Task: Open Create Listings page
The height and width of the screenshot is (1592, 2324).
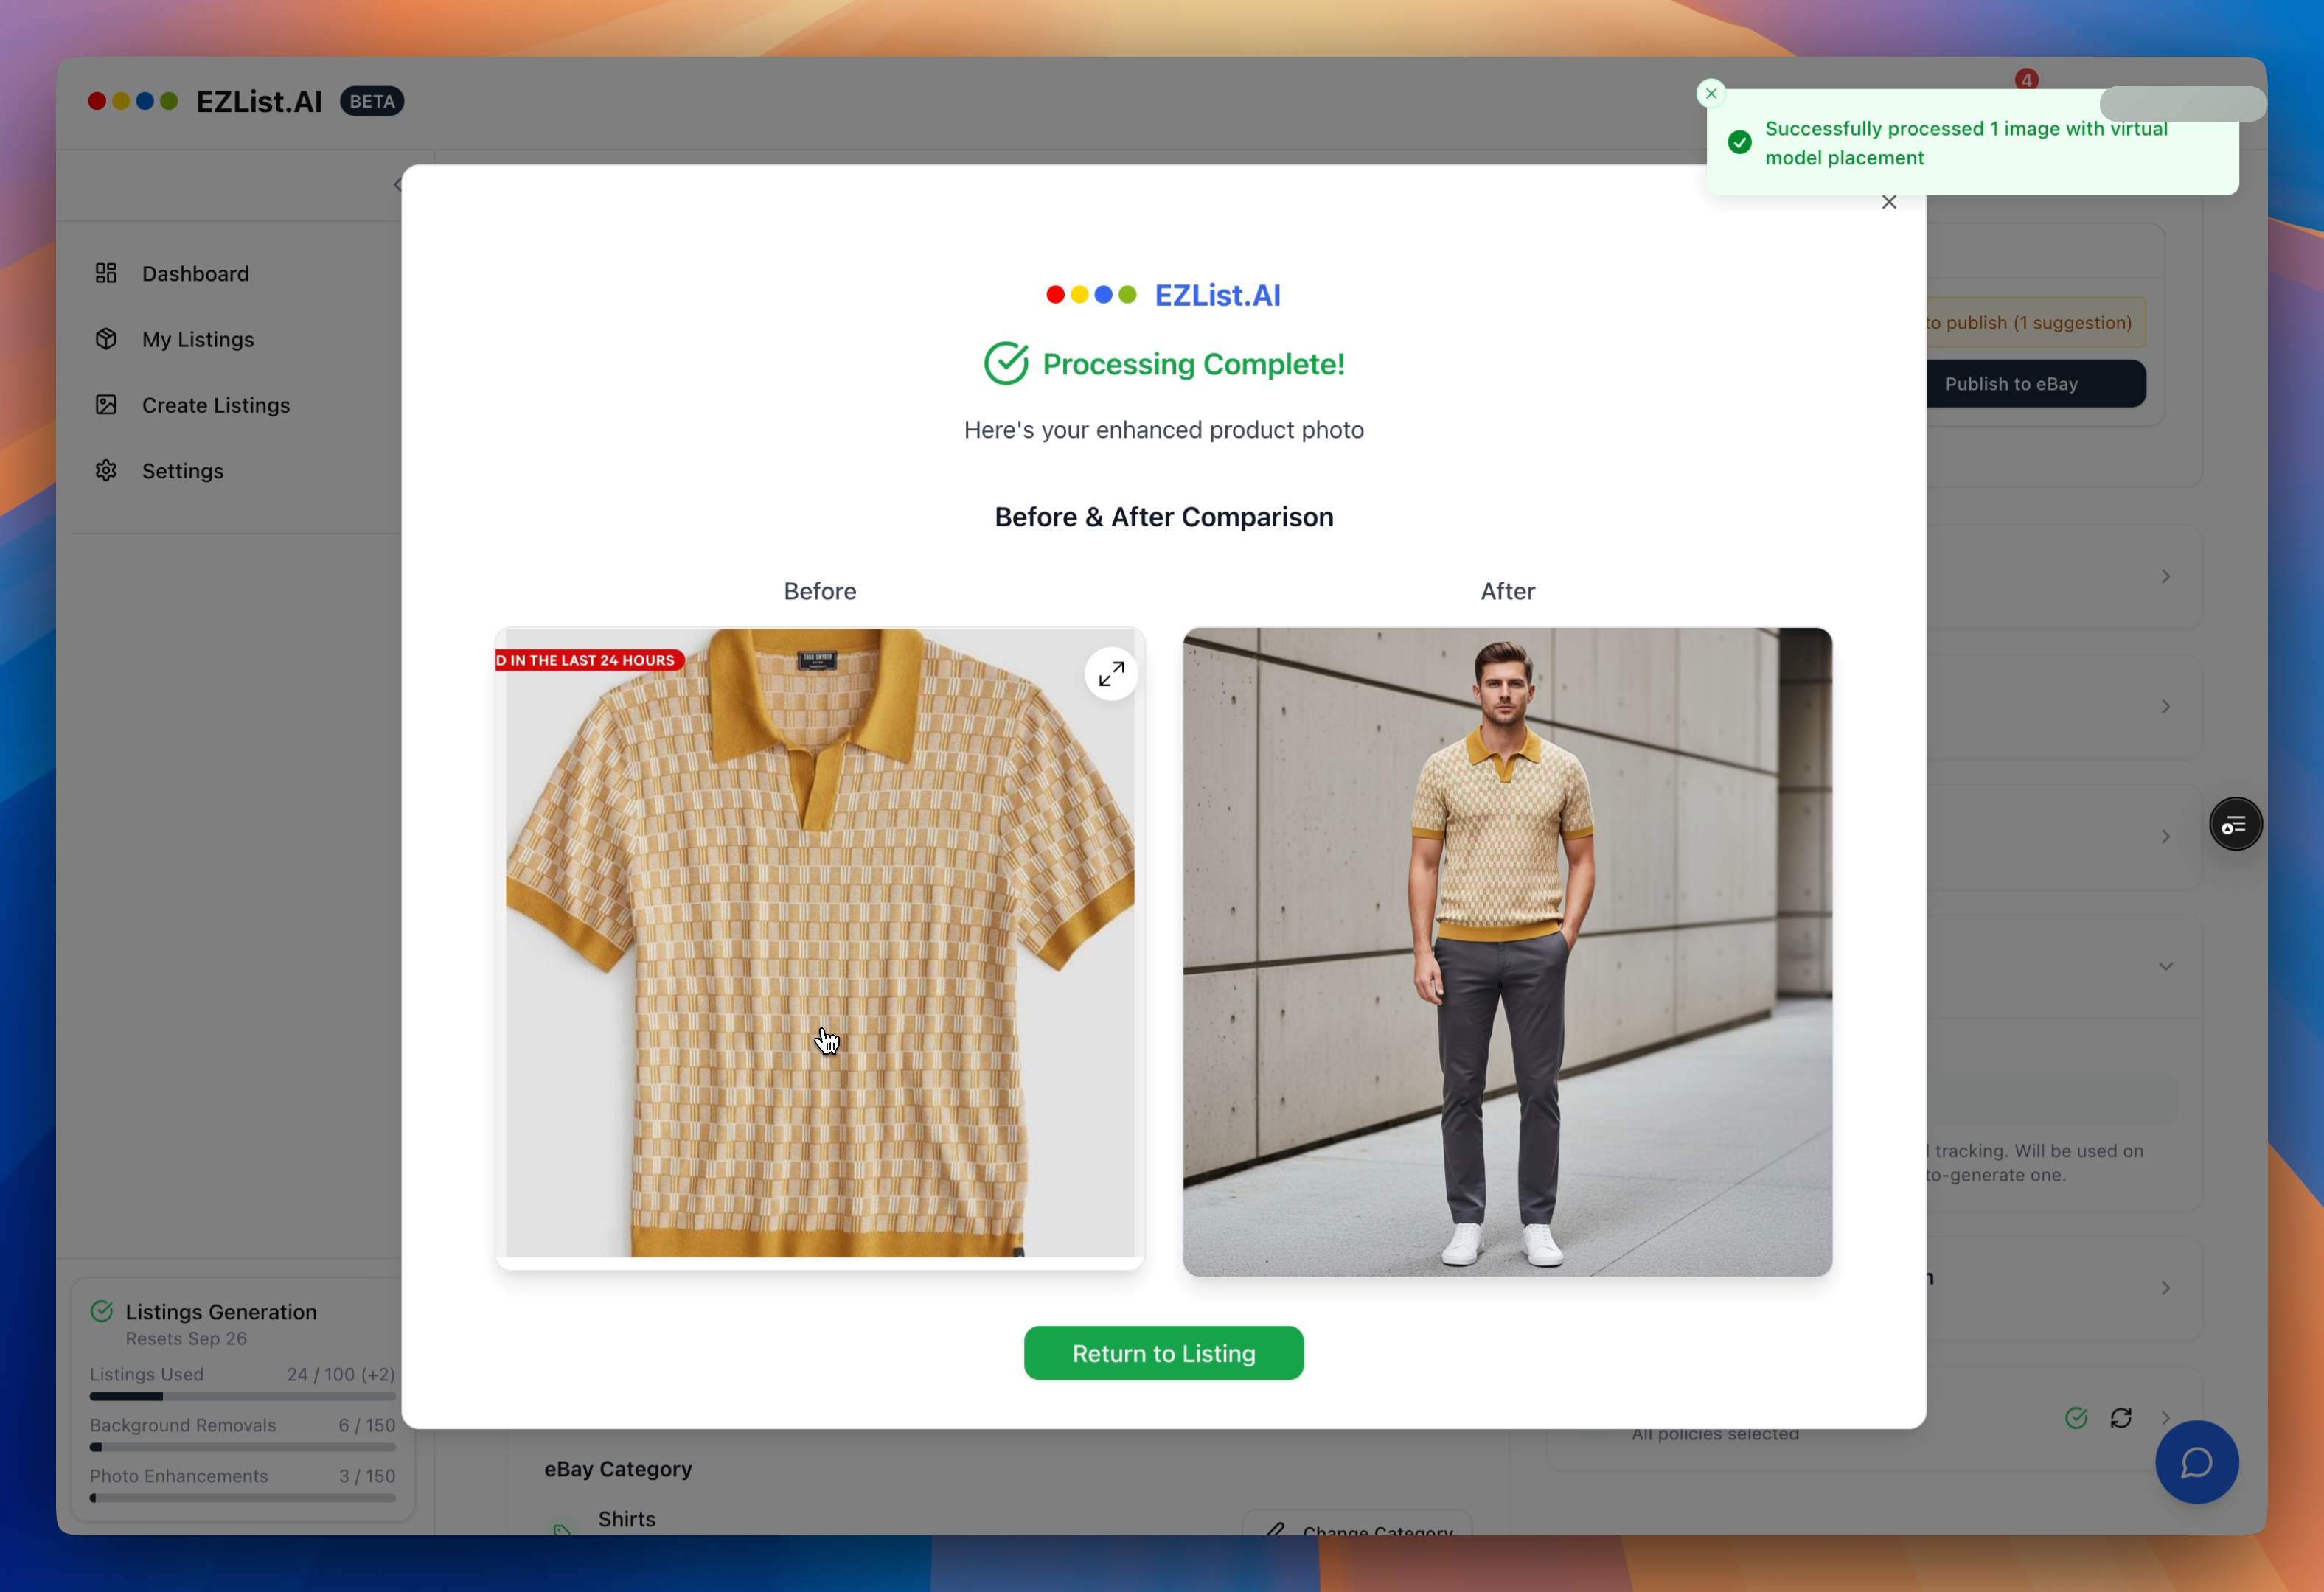Action: 216,405
